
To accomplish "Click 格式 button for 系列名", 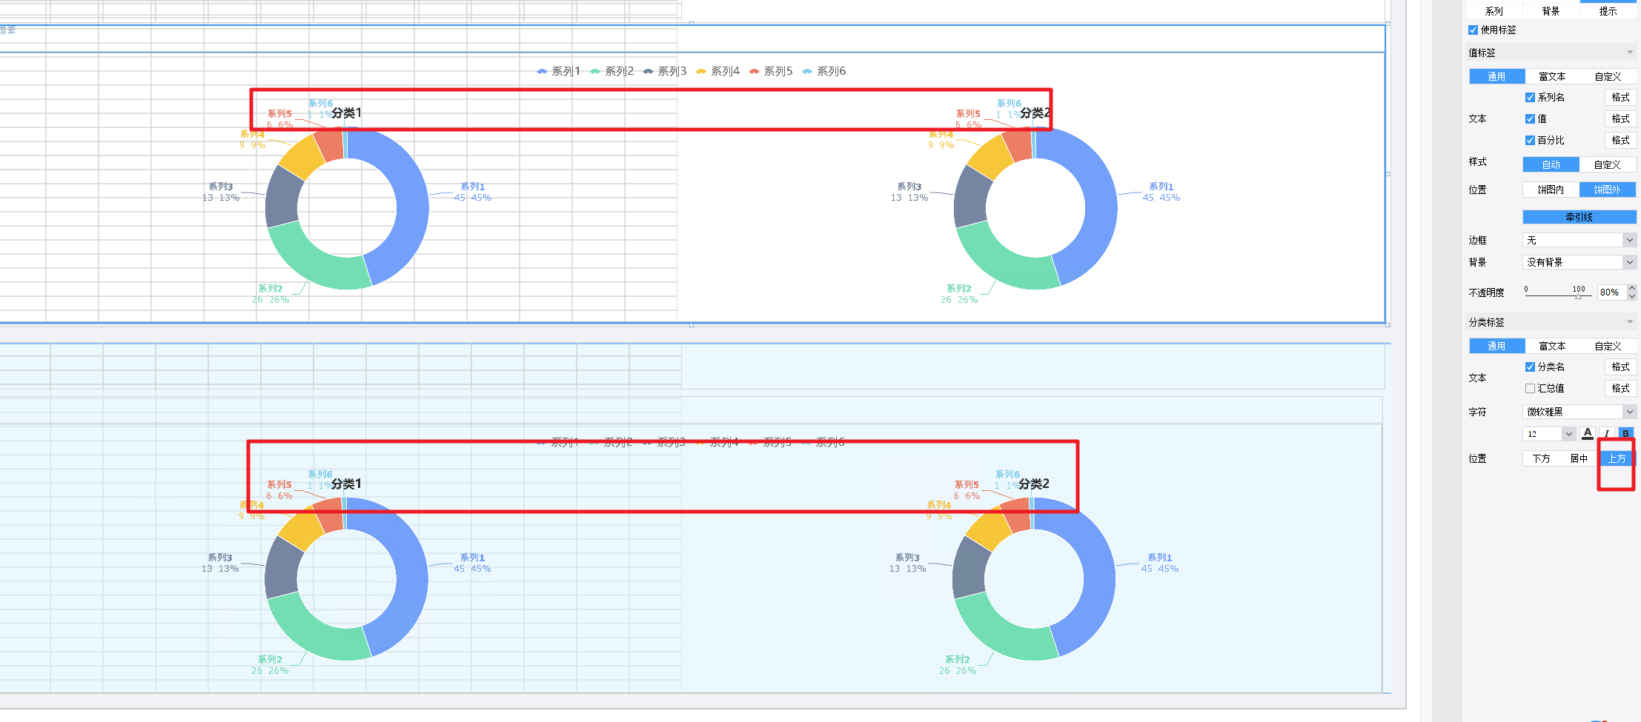I will tap(1620, 98).
